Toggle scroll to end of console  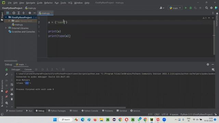[x=12, y=90]
